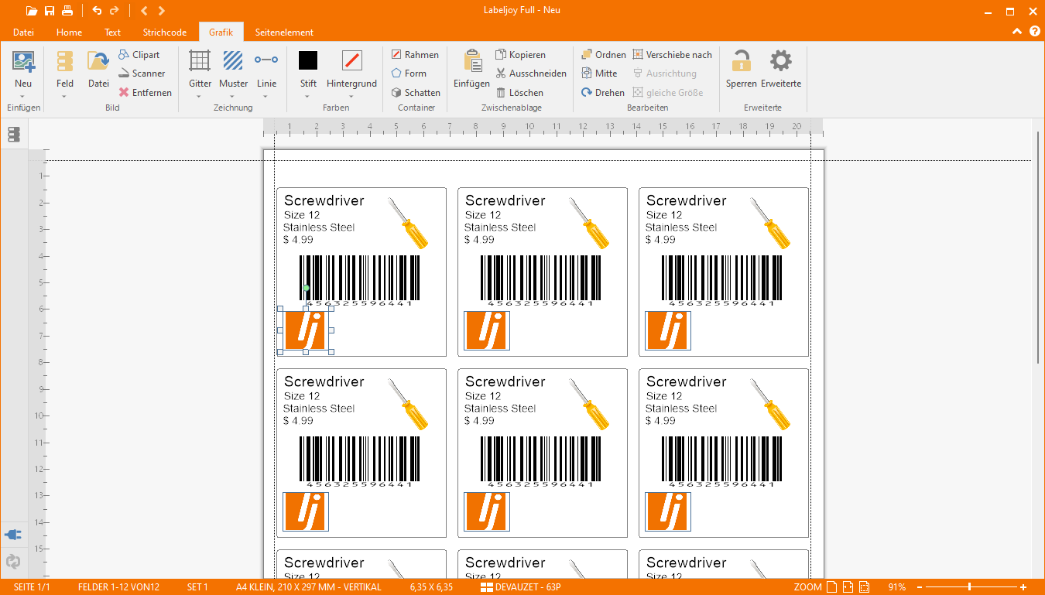The image size is (1045, 595).
Task: Select the Grafik tab
Action: pyautogui.click(x=221, y=32)
